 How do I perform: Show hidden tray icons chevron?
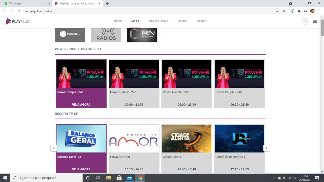coord(274,178)
